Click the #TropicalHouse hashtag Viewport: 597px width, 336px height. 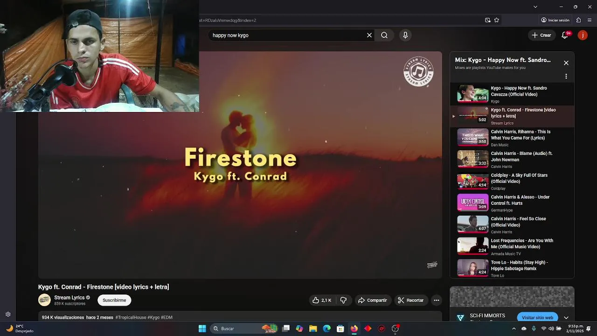pyautogui.click(x=131, y=317)
